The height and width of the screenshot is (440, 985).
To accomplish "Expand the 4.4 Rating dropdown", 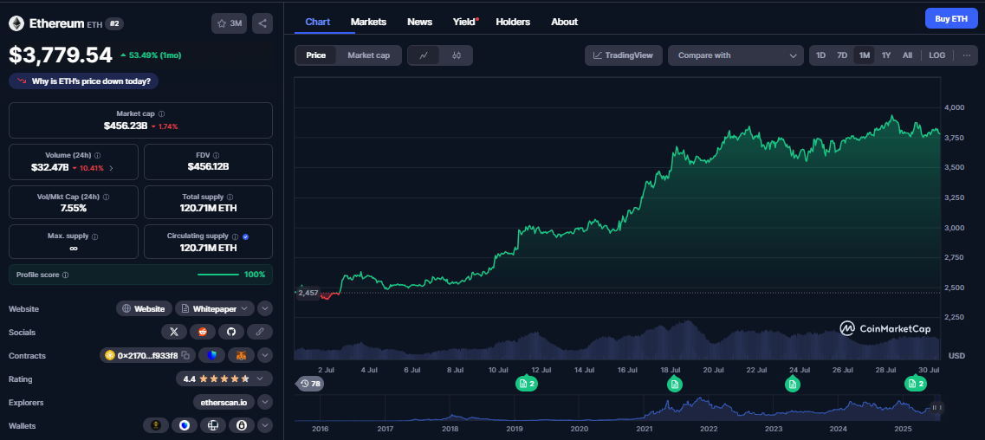I will click(x=224, y=379).
